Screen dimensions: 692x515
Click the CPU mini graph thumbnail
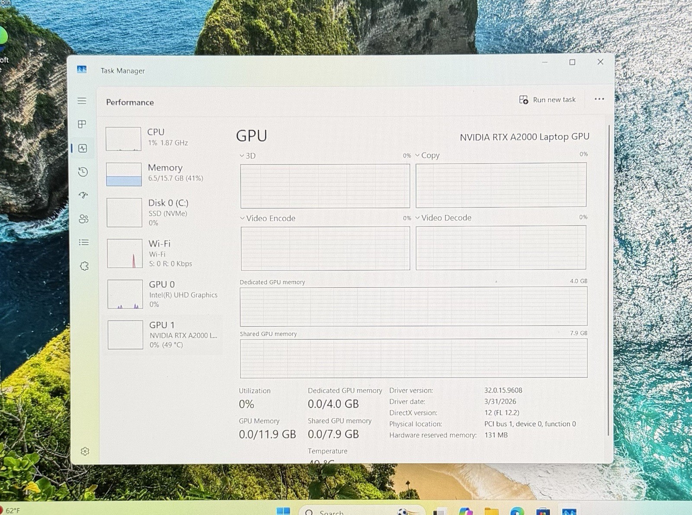[x=123, y=139]
